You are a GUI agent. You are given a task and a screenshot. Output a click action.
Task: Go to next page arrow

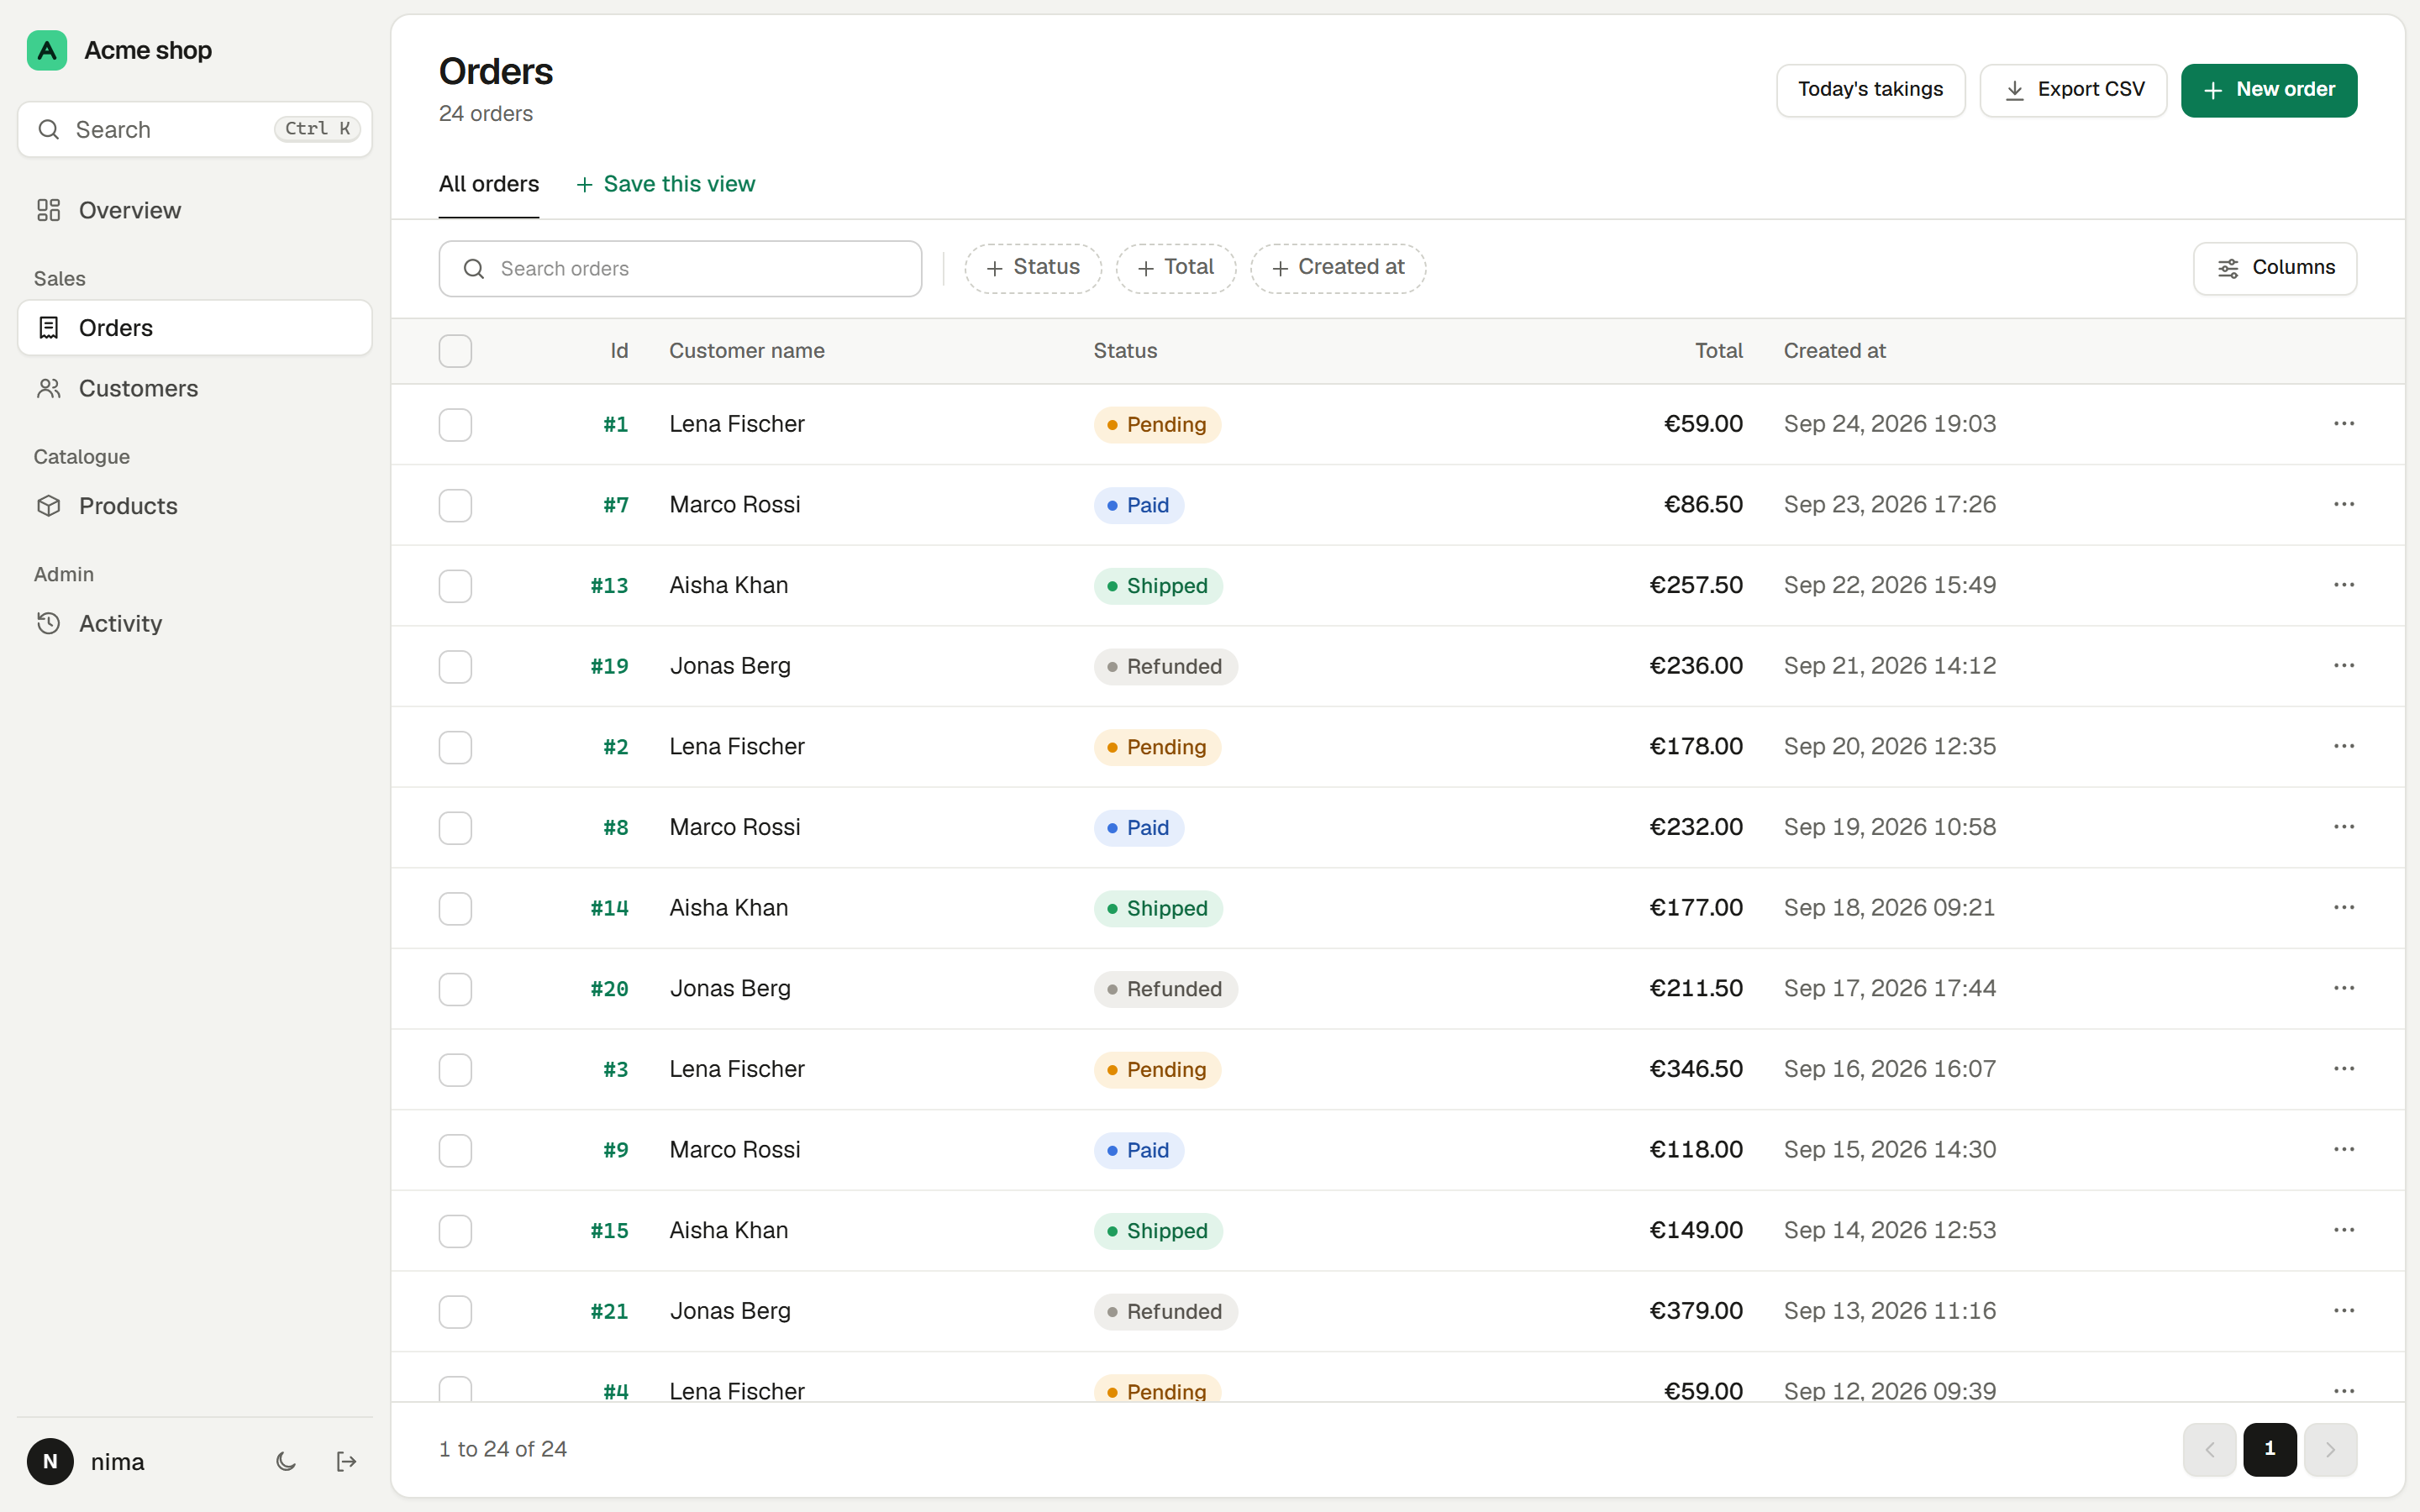[2330, 1449]
